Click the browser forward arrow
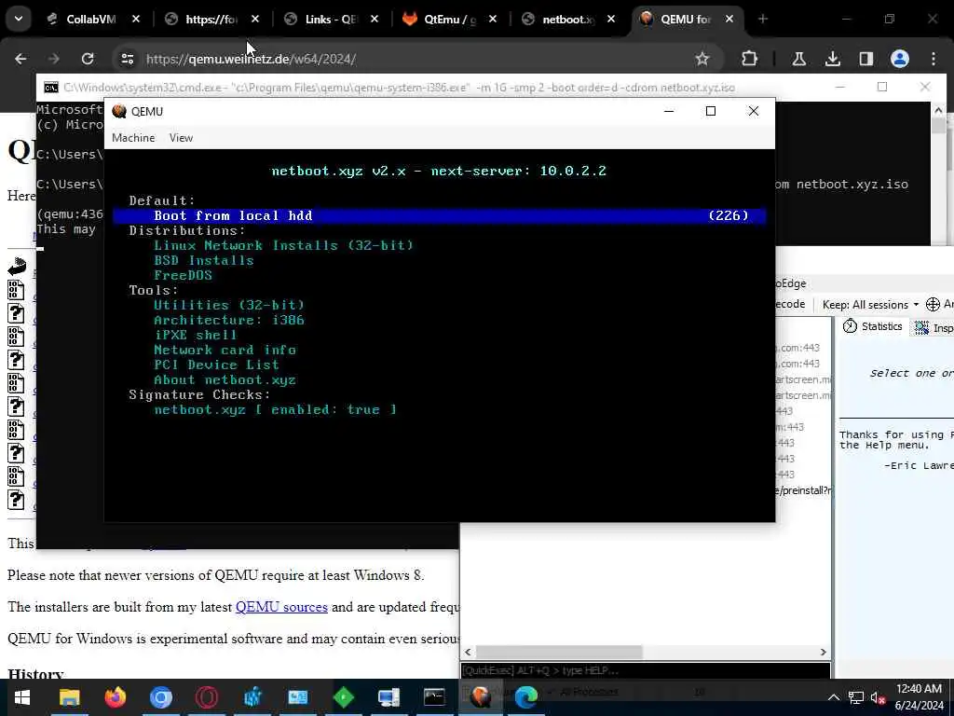This screenshot has height=716, width=954. [x=53, y=59]
